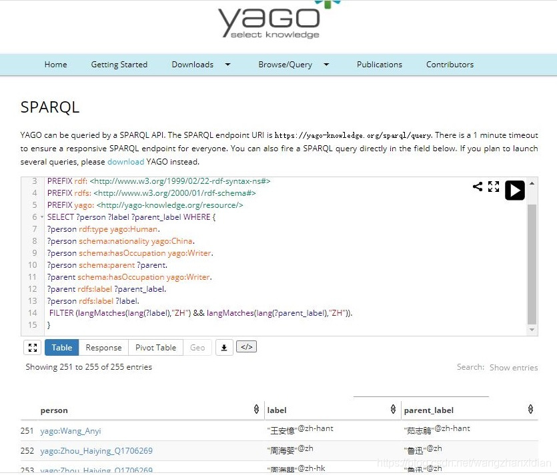Open the Browse/Query menu

pyautogui.click(x=286, y=65)
